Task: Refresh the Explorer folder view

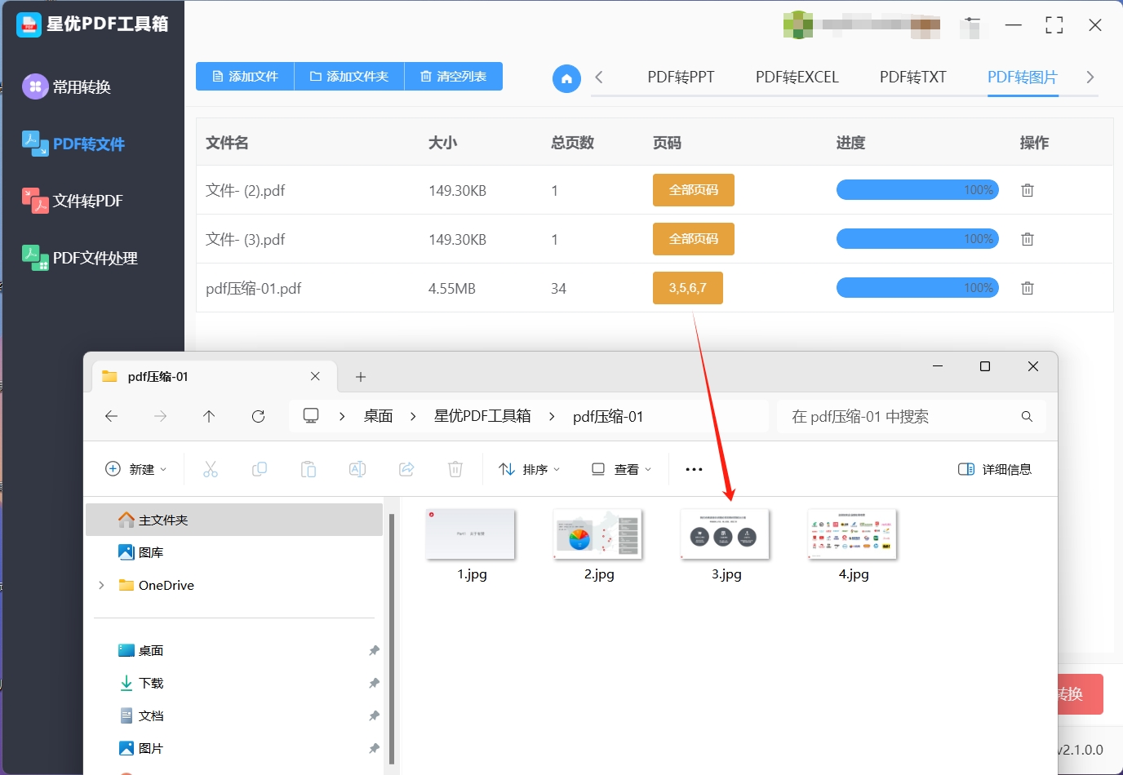Action: click(x=259, y=416)
